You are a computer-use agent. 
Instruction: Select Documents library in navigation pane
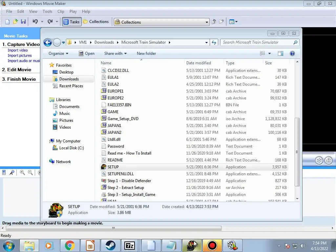click(x=69, y=107)
